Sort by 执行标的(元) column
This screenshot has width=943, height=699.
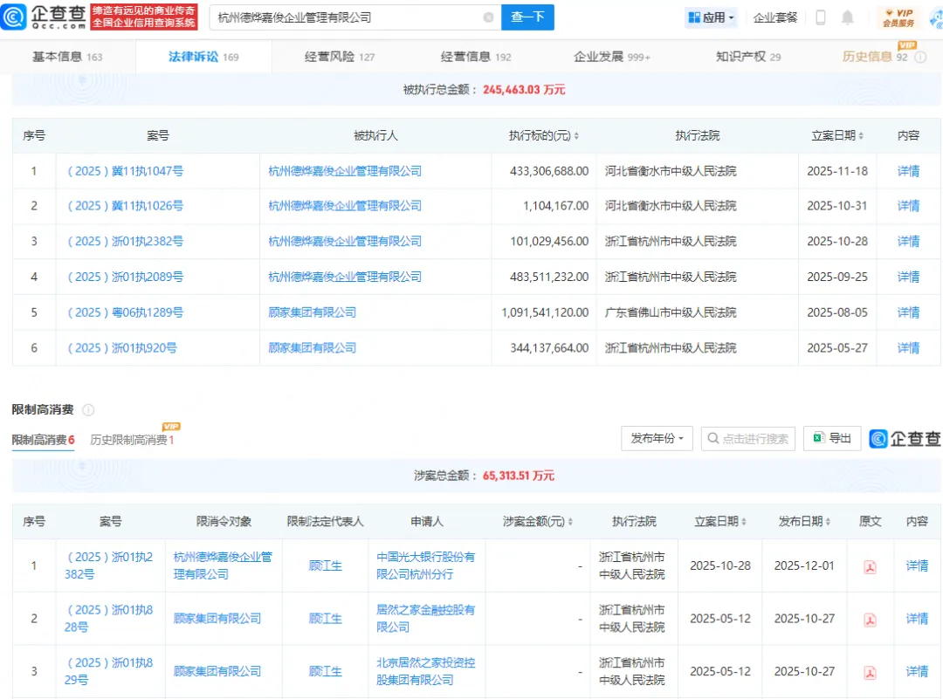click(545, 136)
